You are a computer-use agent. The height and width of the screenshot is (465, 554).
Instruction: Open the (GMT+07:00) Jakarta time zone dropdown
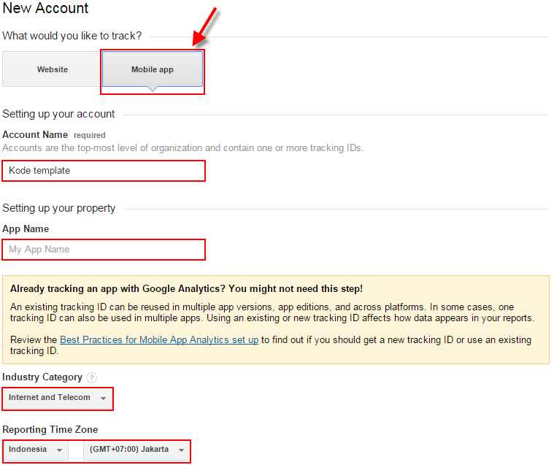tap(136, 450)
